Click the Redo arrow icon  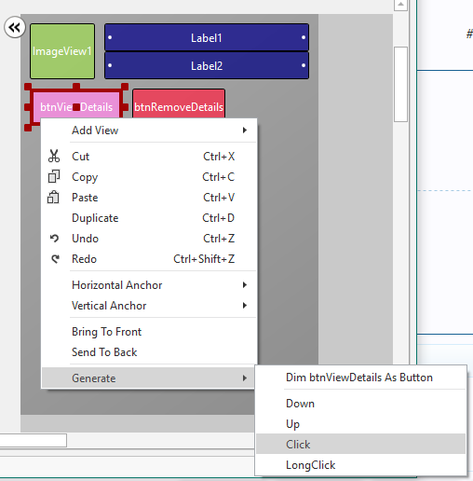55,259
